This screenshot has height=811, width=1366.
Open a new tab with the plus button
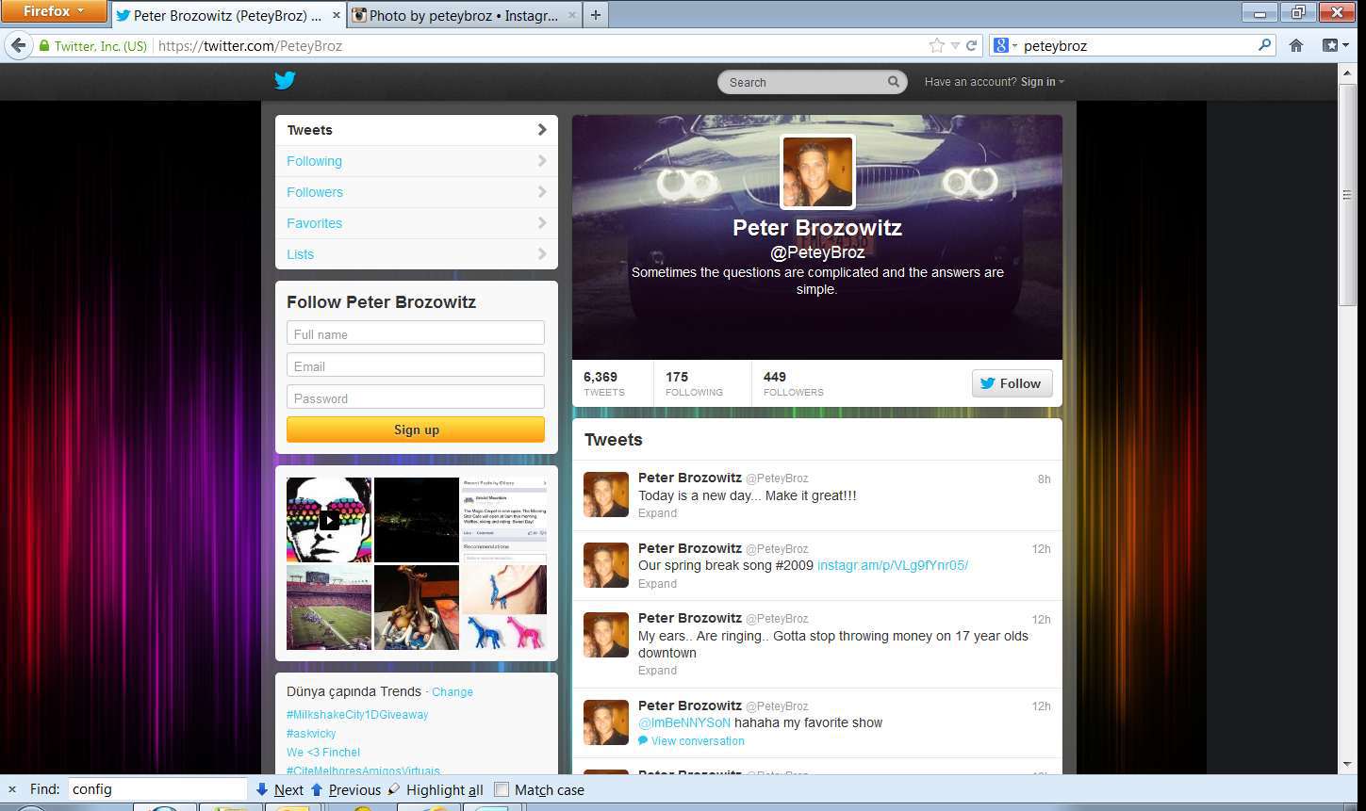tap(595, 15)
